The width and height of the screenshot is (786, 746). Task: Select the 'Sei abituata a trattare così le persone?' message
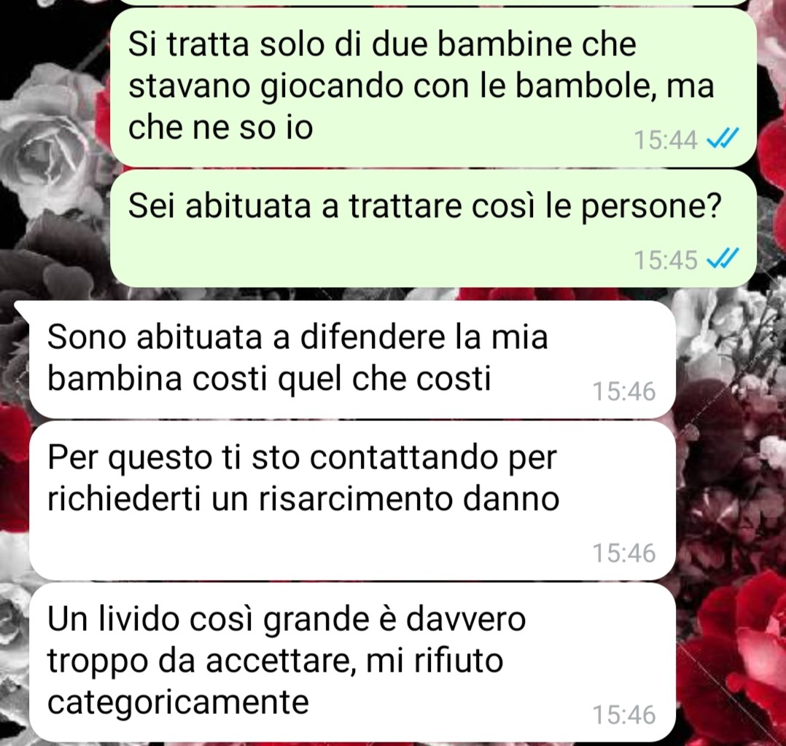(x=432, y=229)
